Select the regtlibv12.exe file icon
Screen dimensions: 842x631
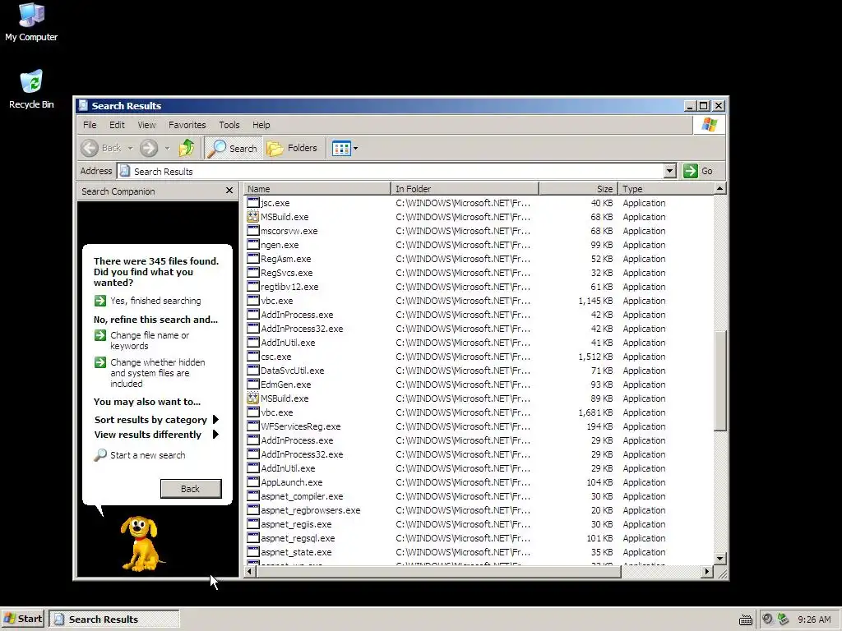click(x=253, y=287)
